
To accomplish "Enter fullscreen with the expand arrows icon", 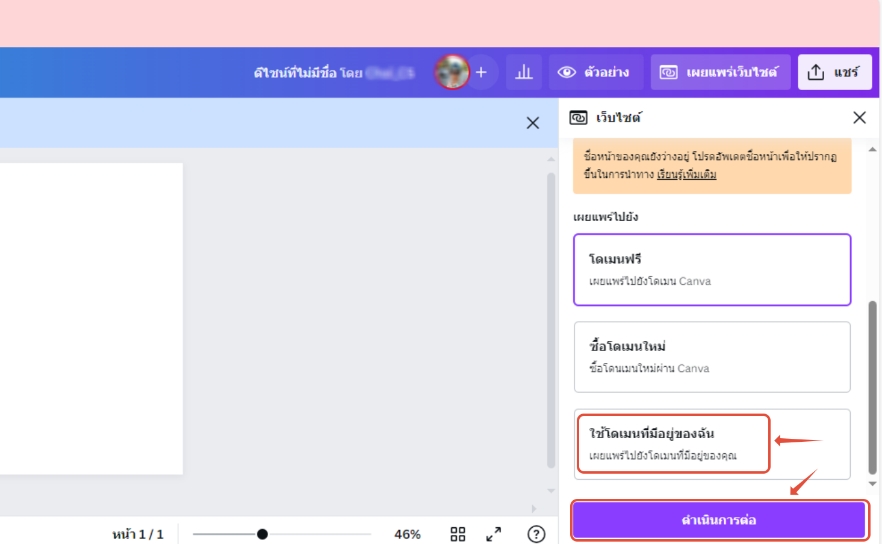I will (x=494, y=534).
